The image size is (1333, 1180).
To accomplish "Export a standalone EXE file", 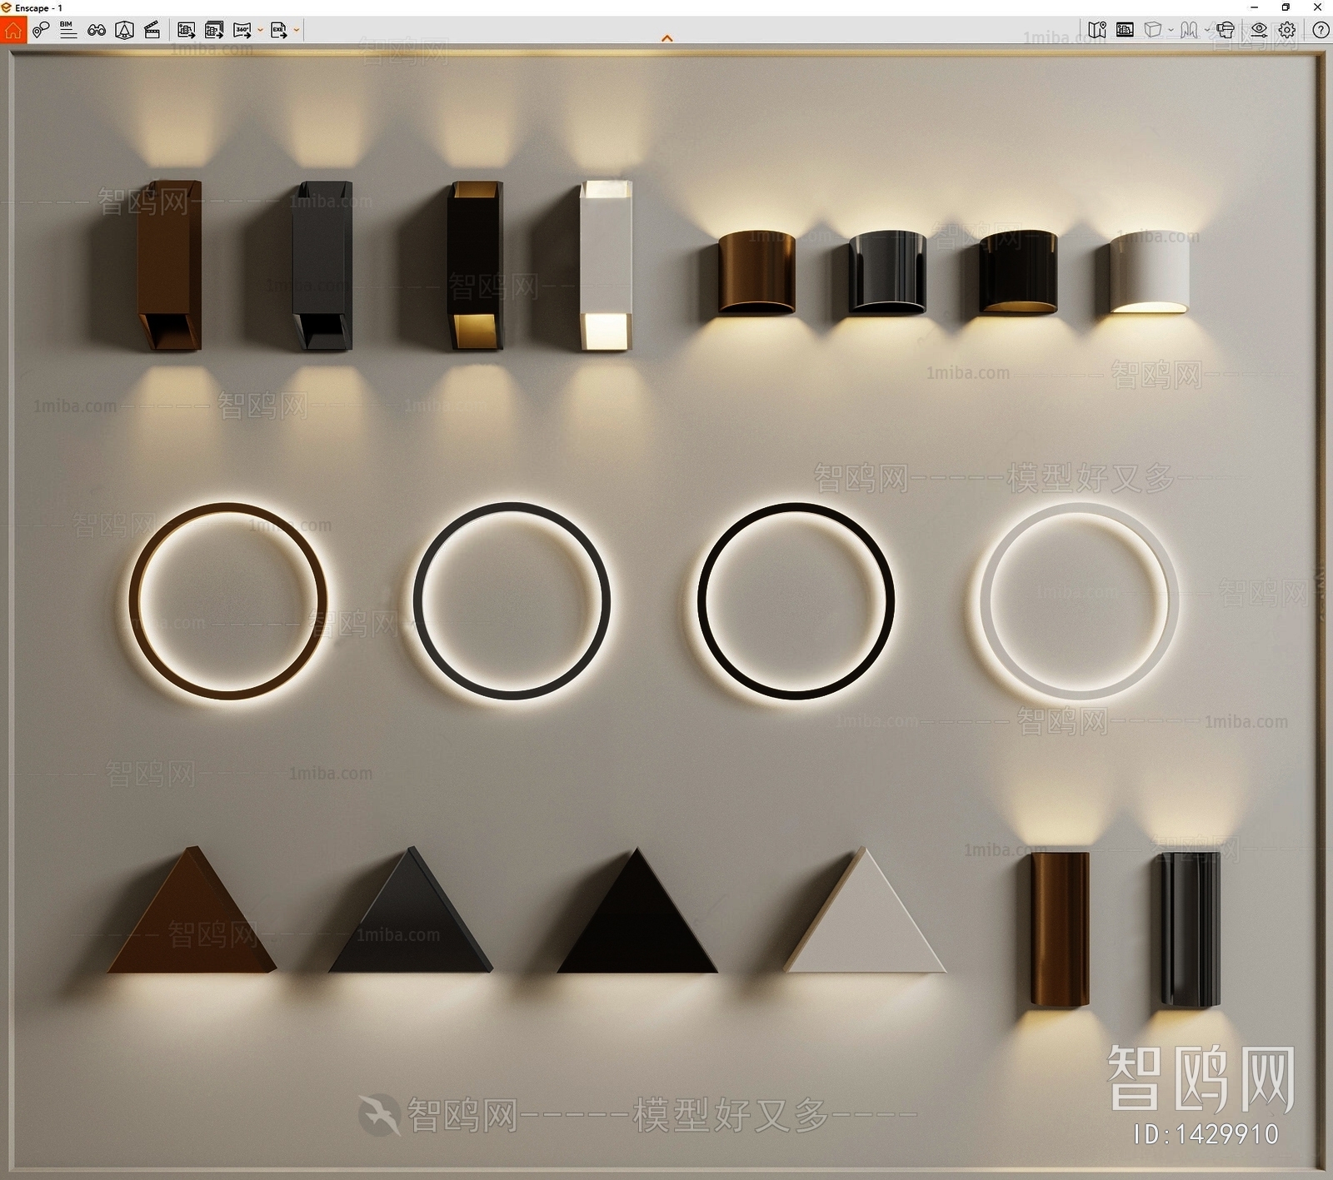I will [278, 31].
